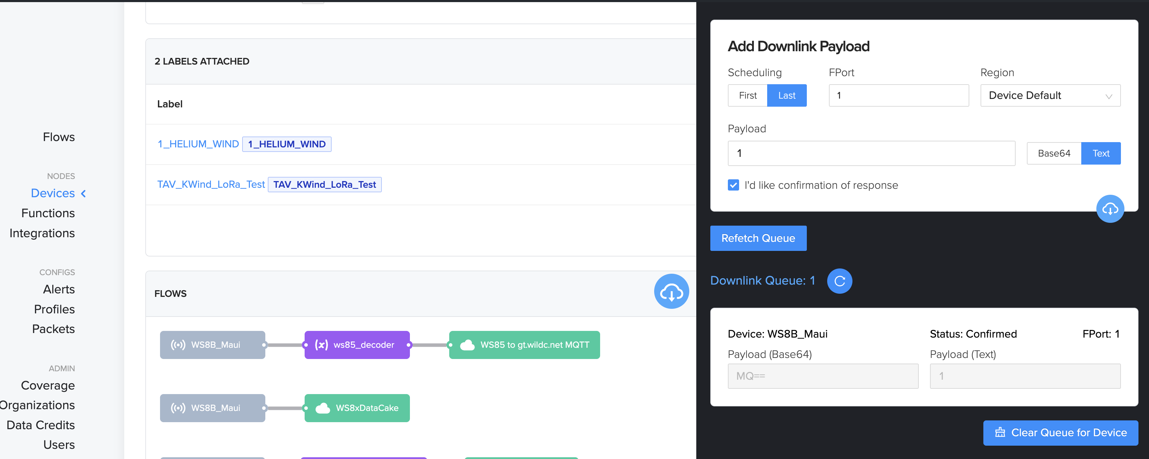Click the send downlink cloud button in payload panel
Viewport: 1149px width, 459px height.
click(1110, 209)
